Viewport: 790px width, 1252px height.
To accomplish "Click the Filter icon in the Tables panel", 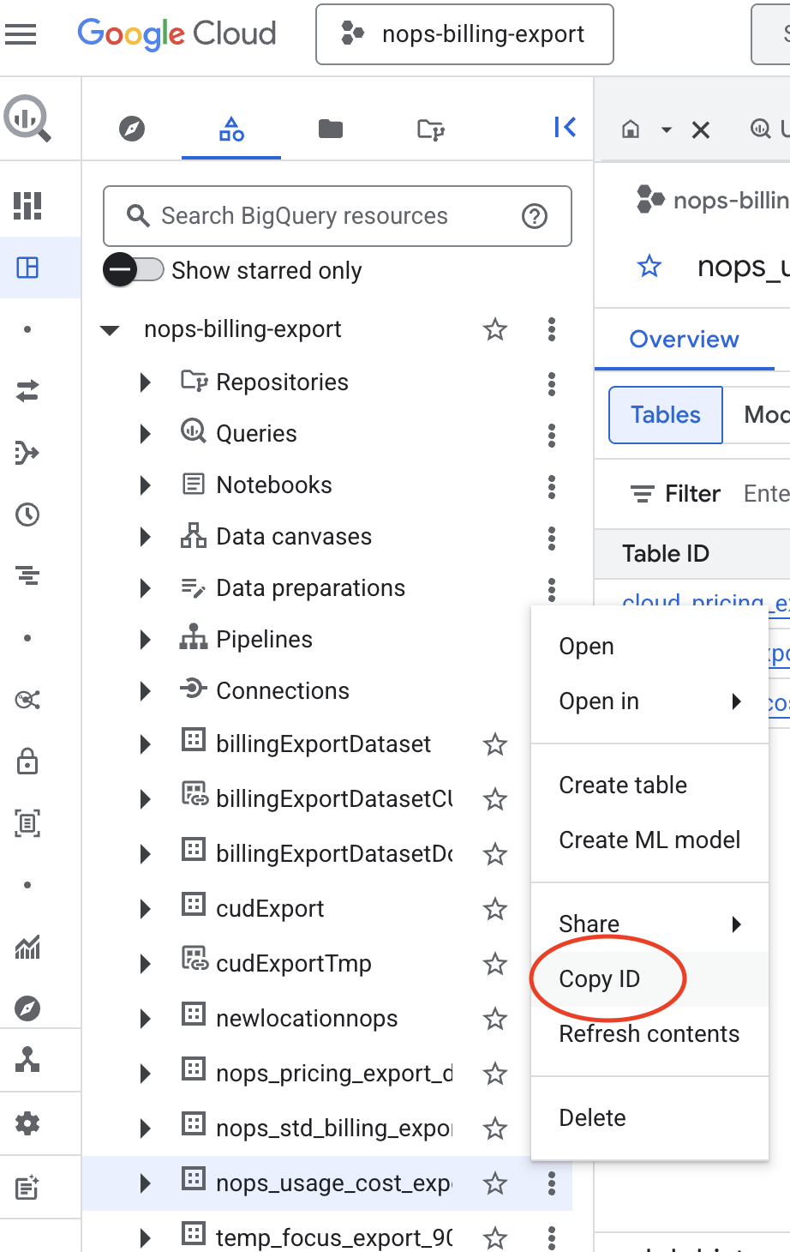I will (x=642, y=493).
